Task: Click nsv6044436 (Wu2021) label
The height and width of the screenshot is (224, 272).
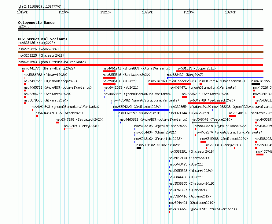Action: [x=186, y=177]
